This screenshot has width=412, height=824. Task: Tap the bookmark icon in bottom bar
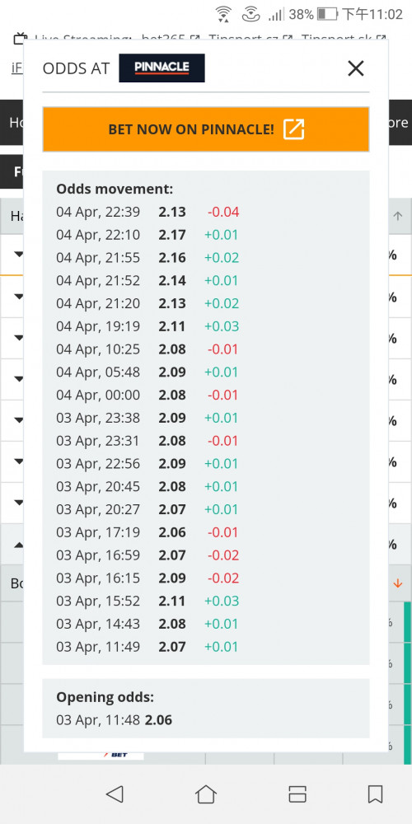tap(375, 794)
